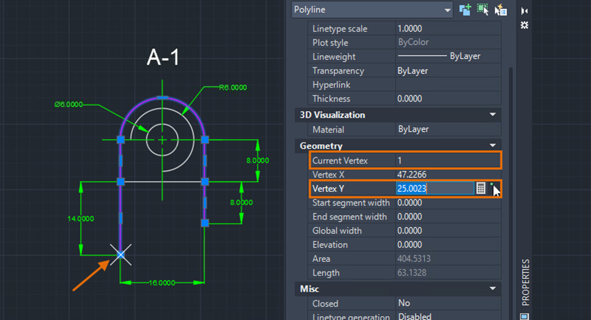Image resolution: width=591 pixels, height=320 pixels.
Task: Click the Vertex Y input showing 25.0023
Action: [435, 189]
